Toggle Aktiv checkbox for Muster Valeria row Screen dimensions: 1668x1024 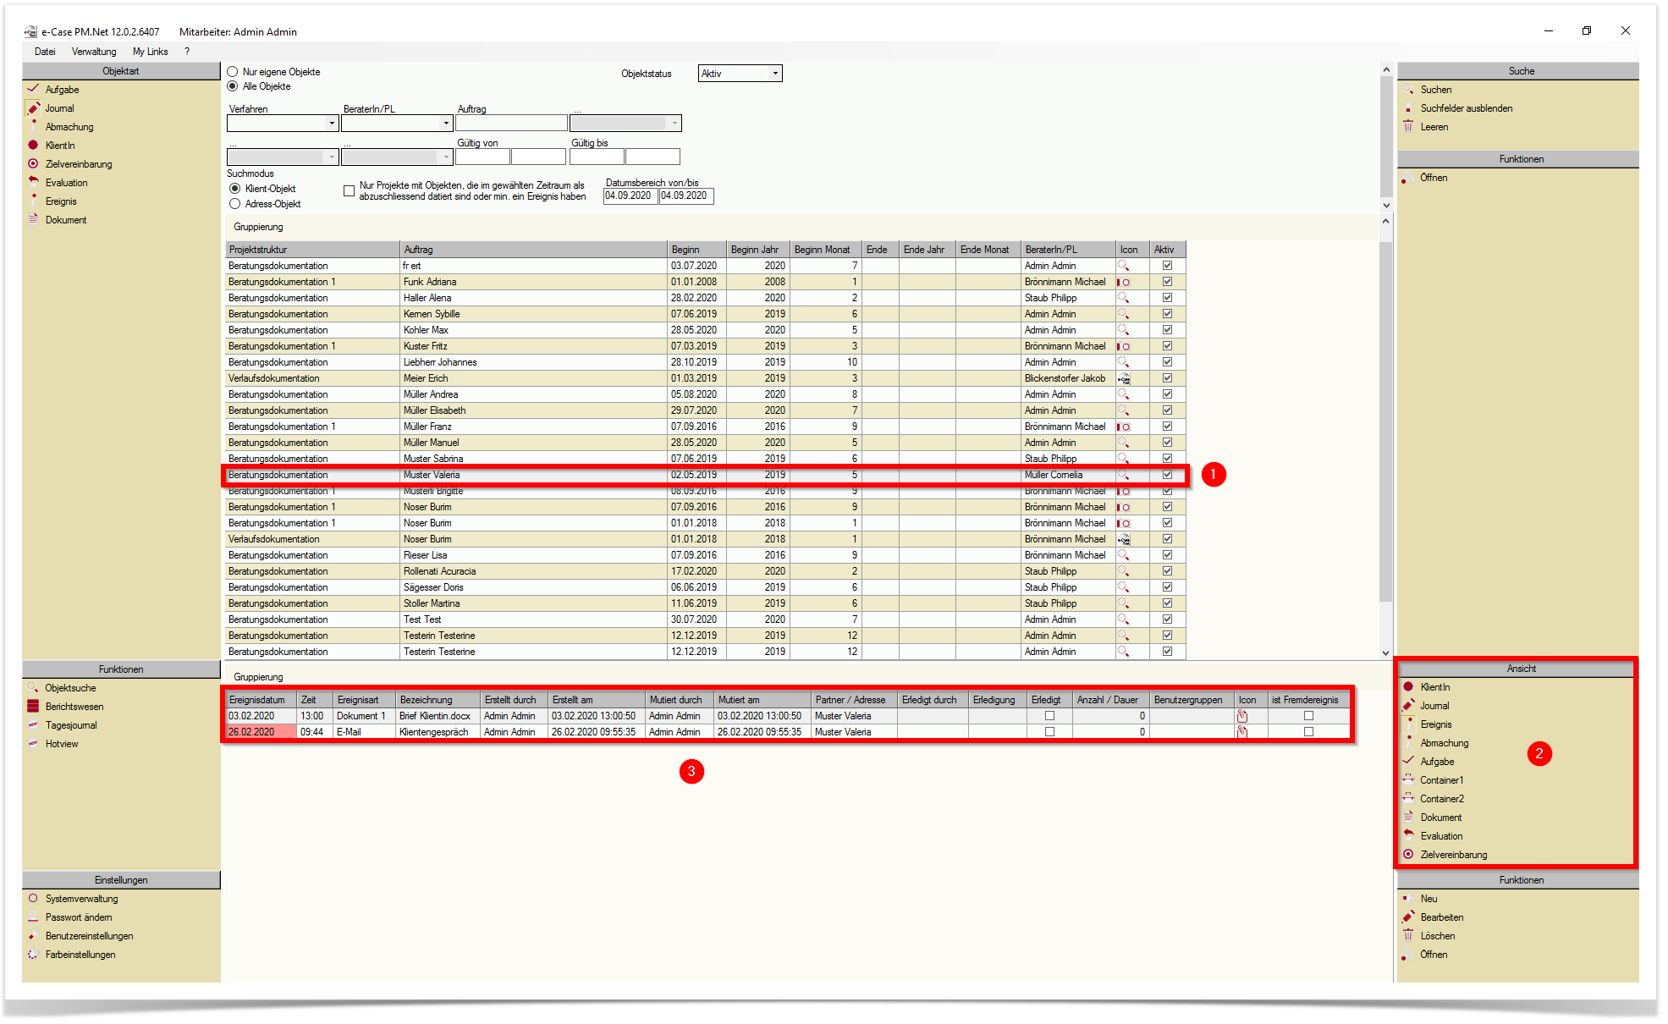(x=1167, y=475)
